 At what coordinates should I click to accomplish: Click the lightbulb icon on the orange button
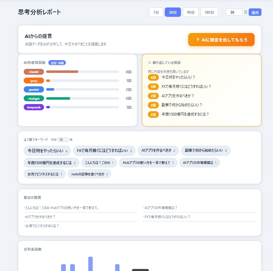(198, 40)
